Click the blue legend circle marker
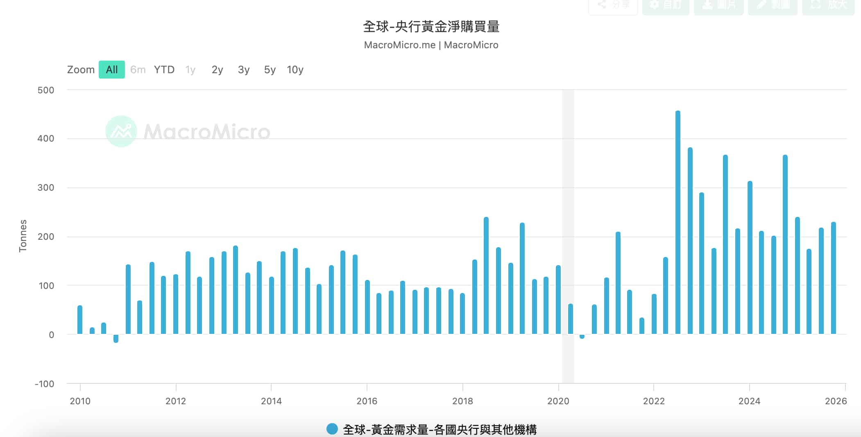861x437 pixels. point(332,429)
